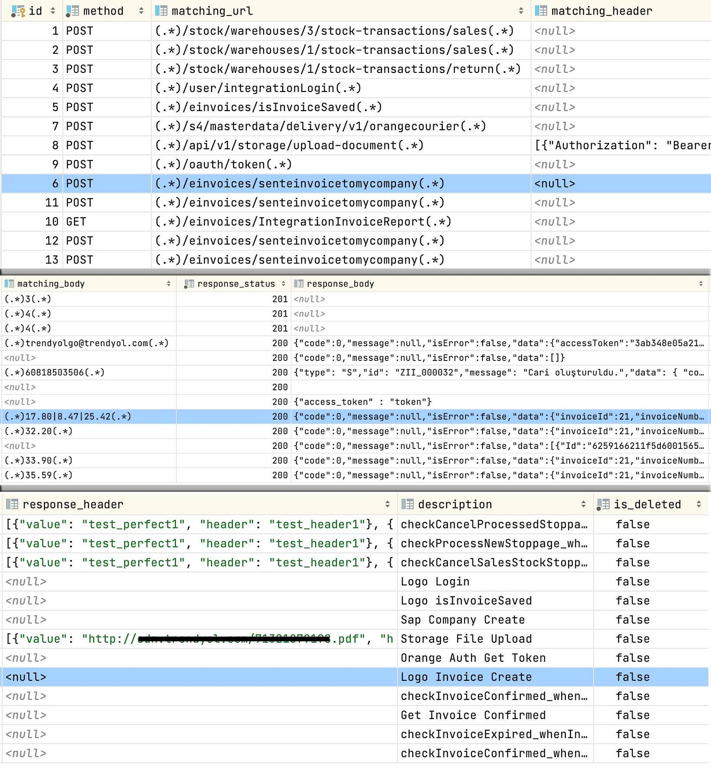Click the response_header column table icon
This screenshot has height=772, width=711.
[x=12, y=504]
